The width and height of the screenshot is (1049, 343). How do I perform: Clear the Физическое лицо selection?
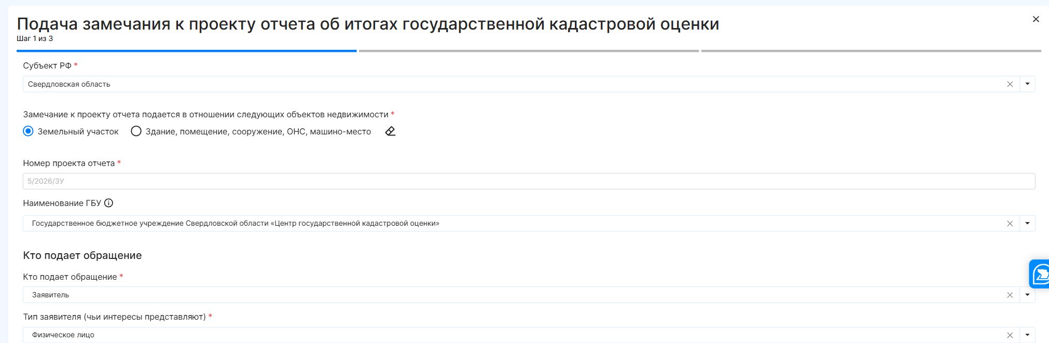pyautogui.click(x=1010, y=335)
